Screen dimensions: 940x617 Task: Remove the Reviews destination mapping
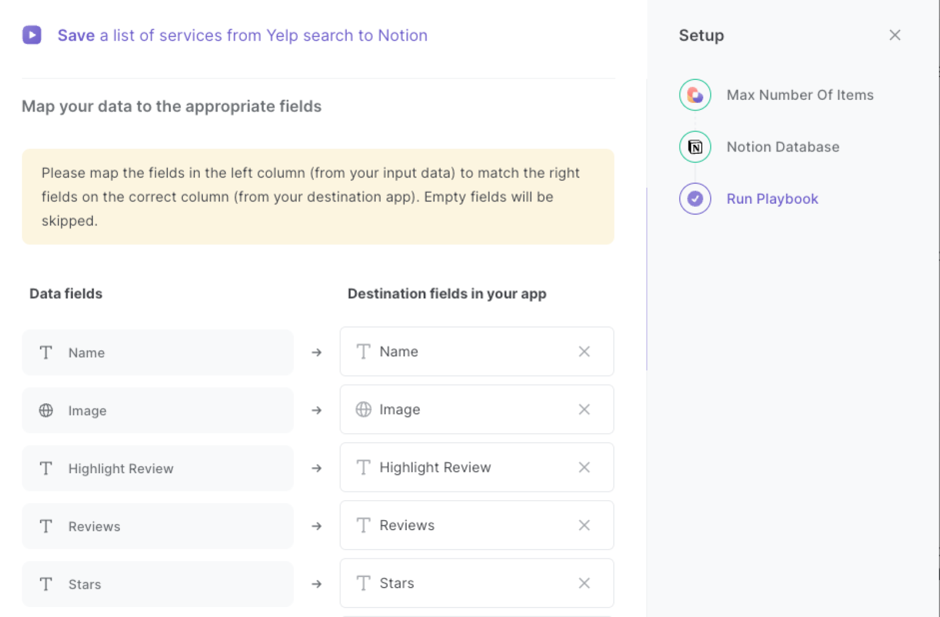tap(584, 525)
